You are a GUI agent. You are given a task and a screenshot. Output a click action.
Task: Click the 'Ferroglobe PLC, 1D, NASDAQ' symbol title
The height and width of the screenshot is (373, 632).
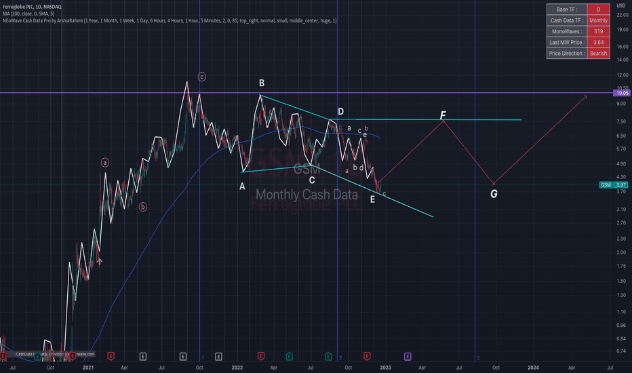click(x=32, y=7)
